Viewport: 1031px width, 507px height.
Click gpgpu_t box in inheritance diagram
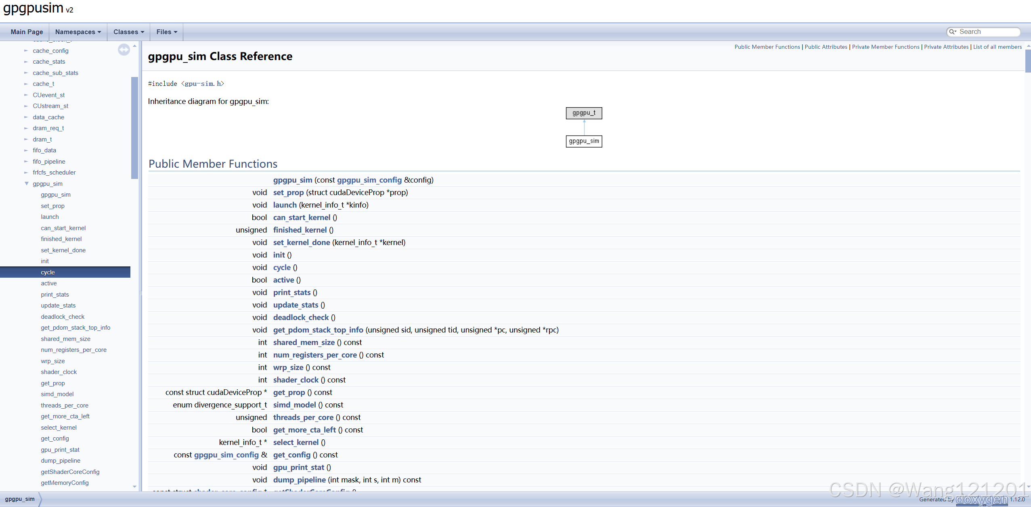(x=584, y=113)
